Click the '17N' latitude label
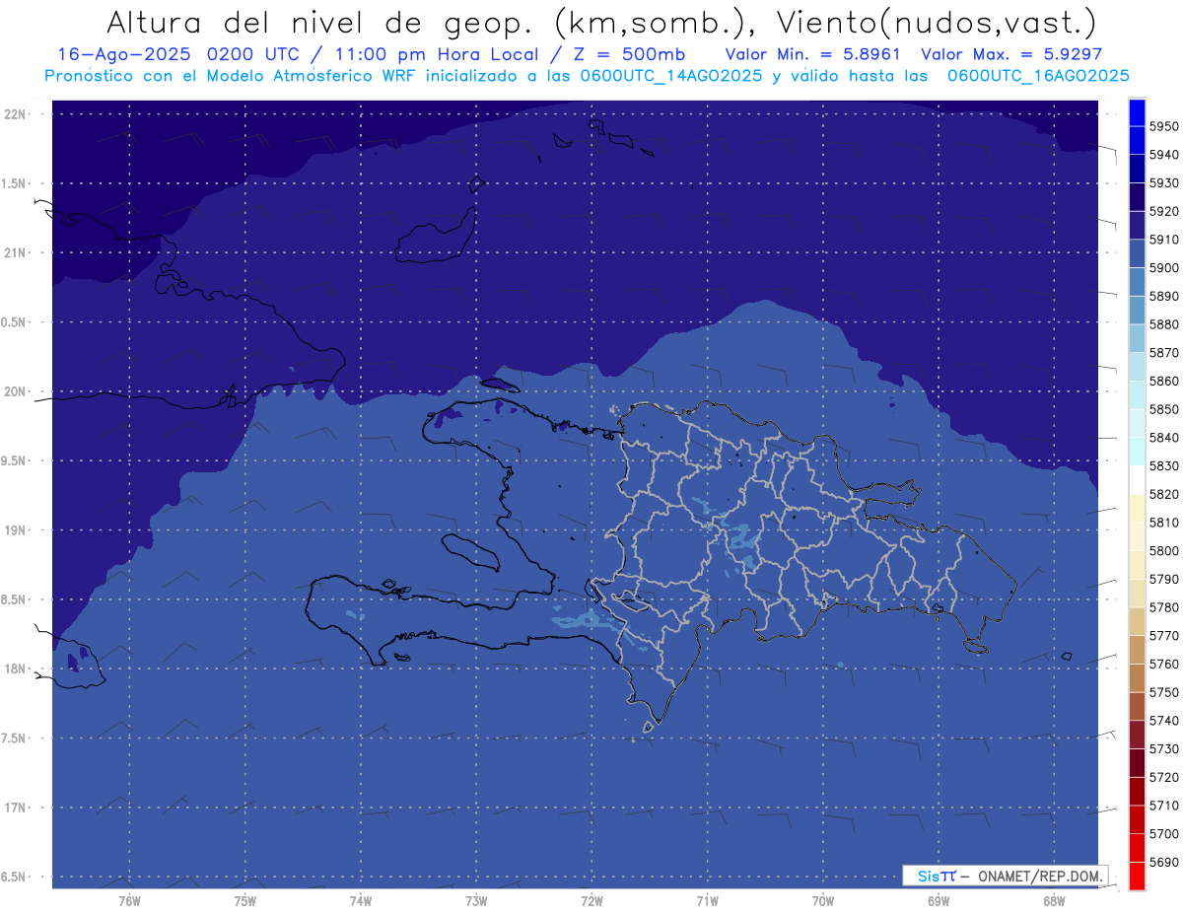Screen dimensions: 1183x914 click(15, 808)
